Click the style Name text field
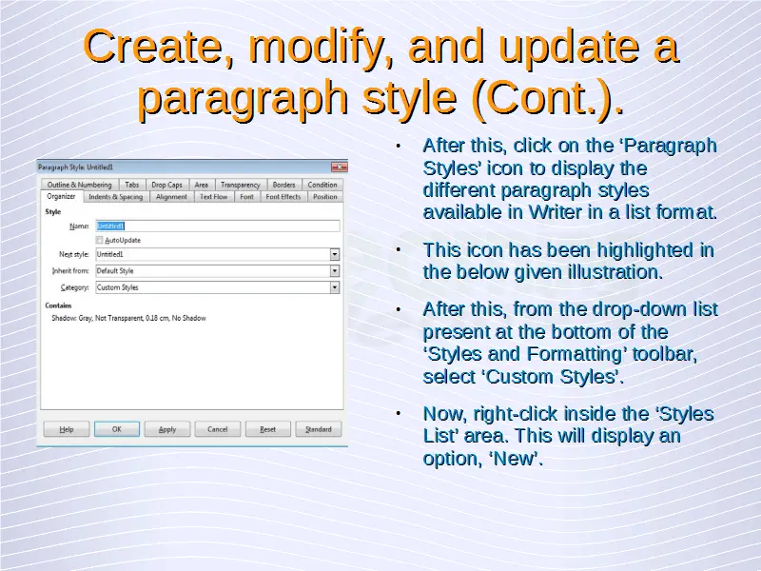The image size is (761, 571). 217,226
